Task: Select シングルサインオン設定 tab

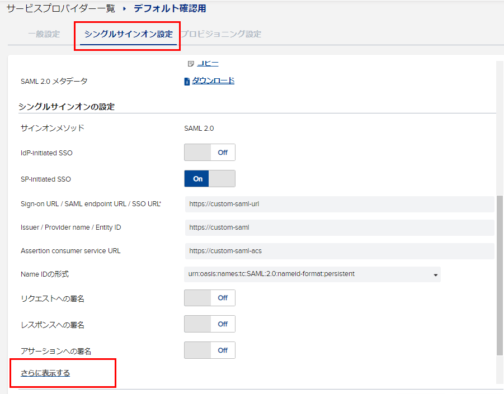Action: (x=128, y=34)
